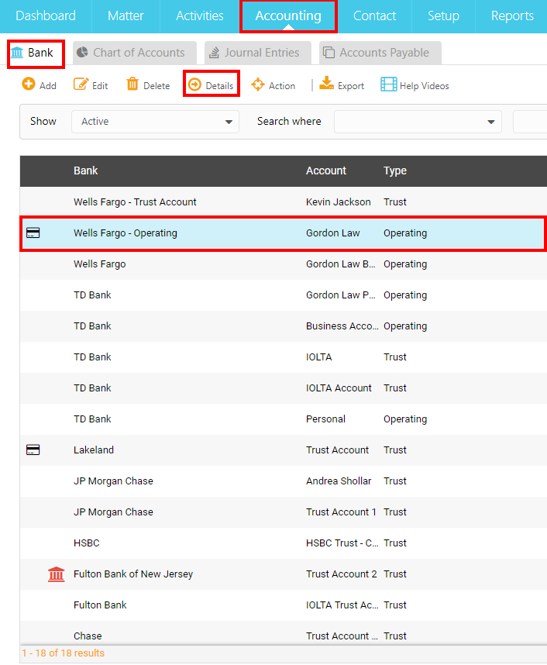The image size is (547, 665).
Task: Switch to Journal Entries tab
Action: [x=258, y=53]
